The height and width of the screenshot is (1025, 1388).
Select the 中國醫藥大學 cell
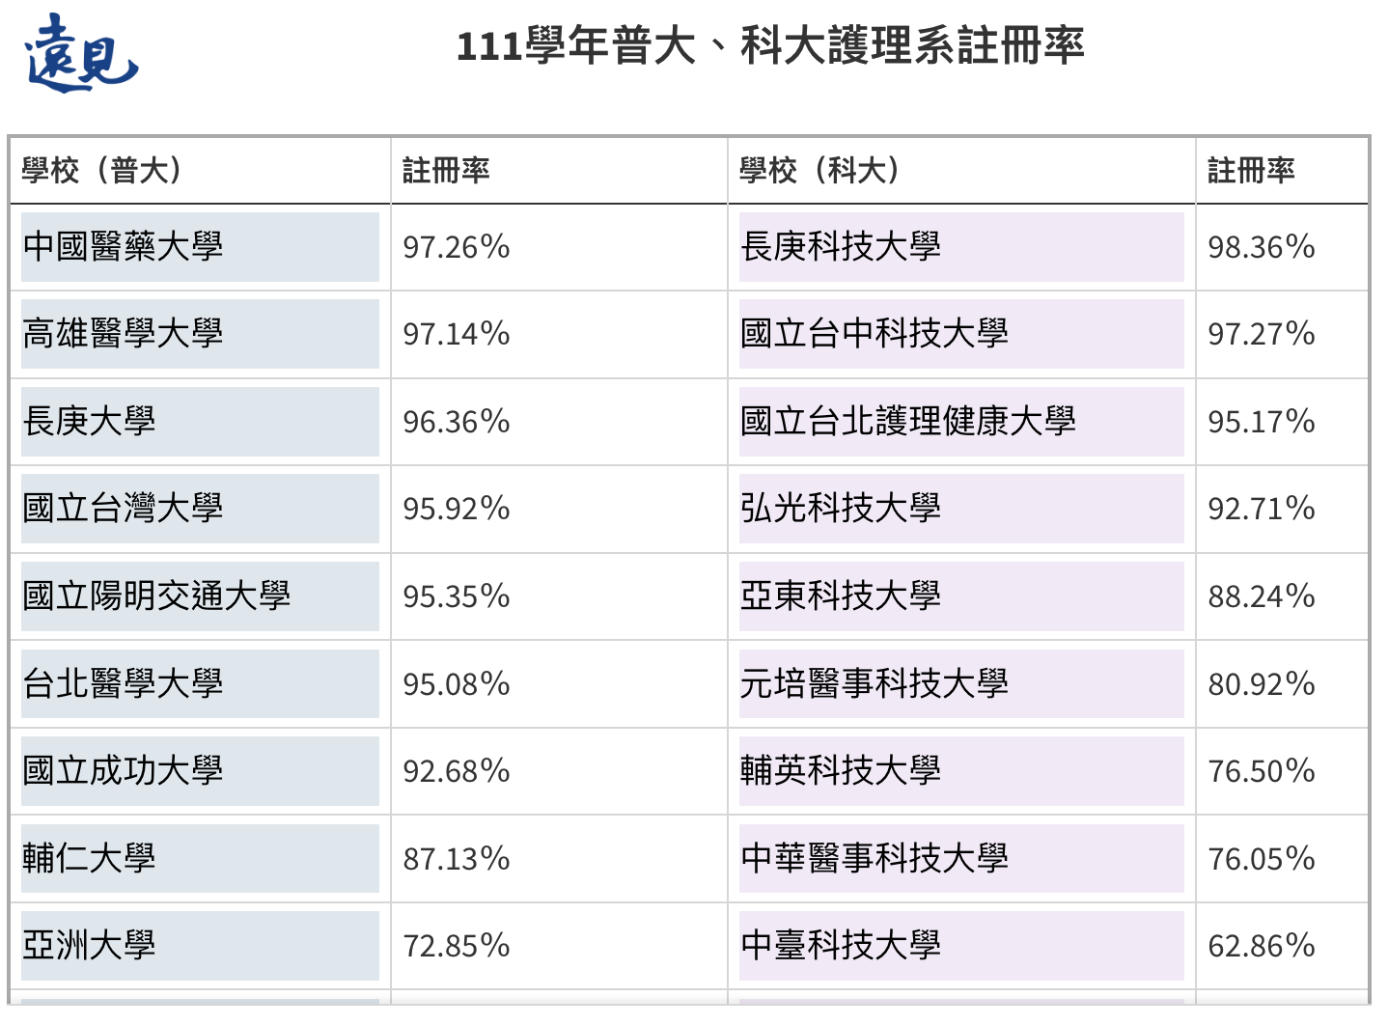200,247
